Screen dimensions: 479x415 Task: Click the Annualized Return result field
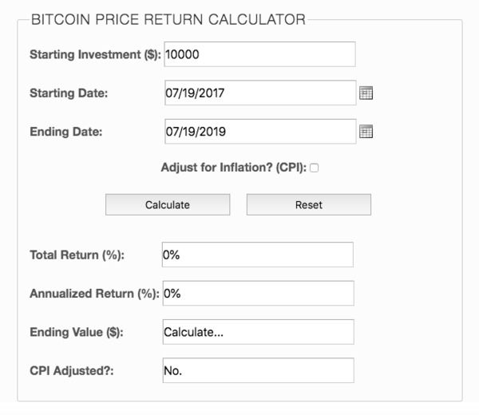click(x=258, y=293)
